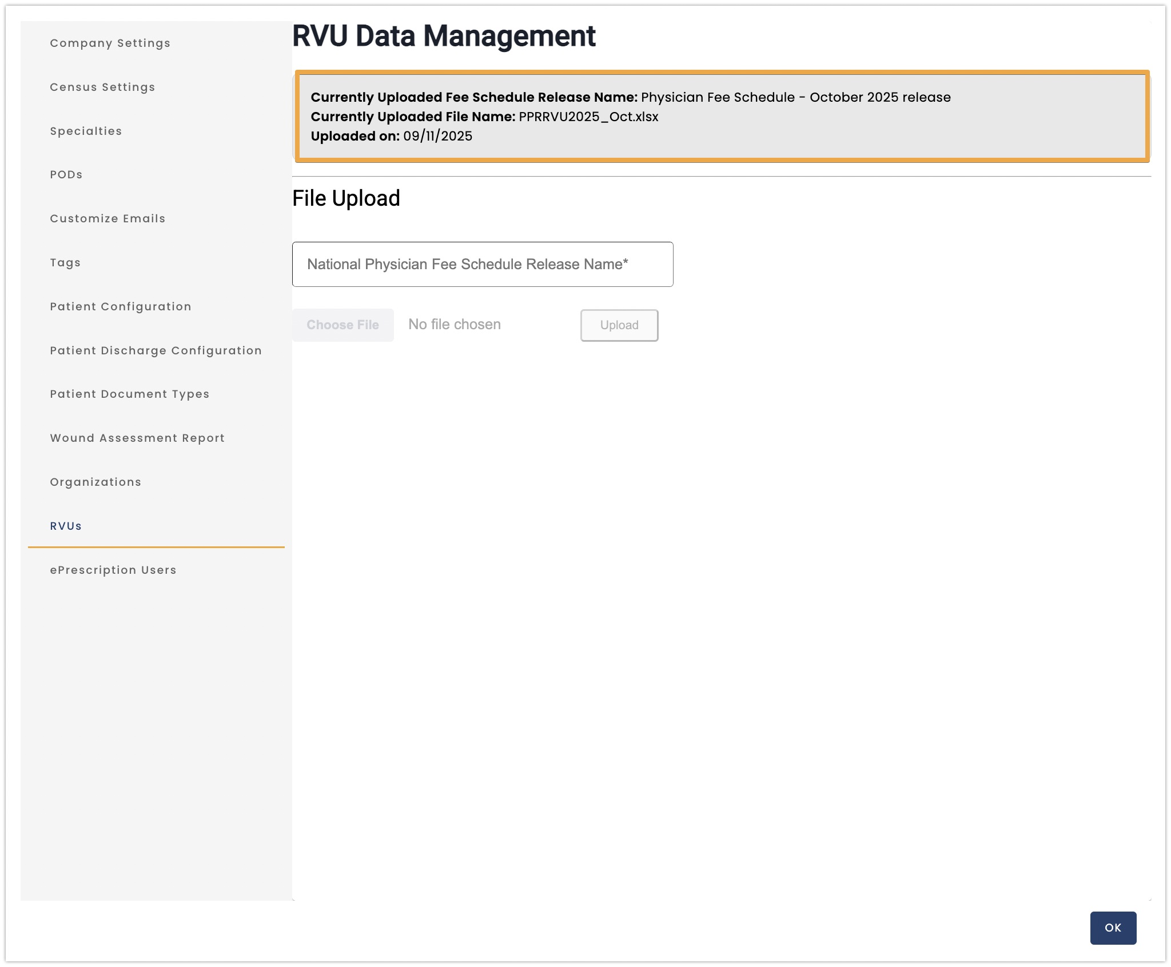Go to ePrescription Users
The width and height of the screenshot is (1171, 967).
click(113, 570)
